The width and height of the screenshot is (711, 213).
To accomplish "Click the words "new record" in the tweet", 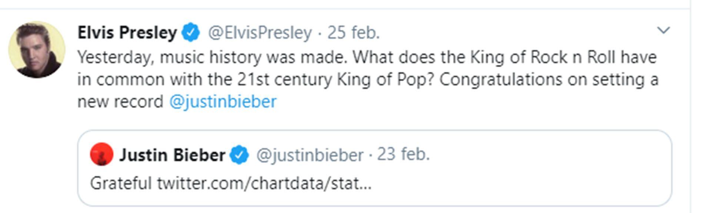I will tap(120, 101).
